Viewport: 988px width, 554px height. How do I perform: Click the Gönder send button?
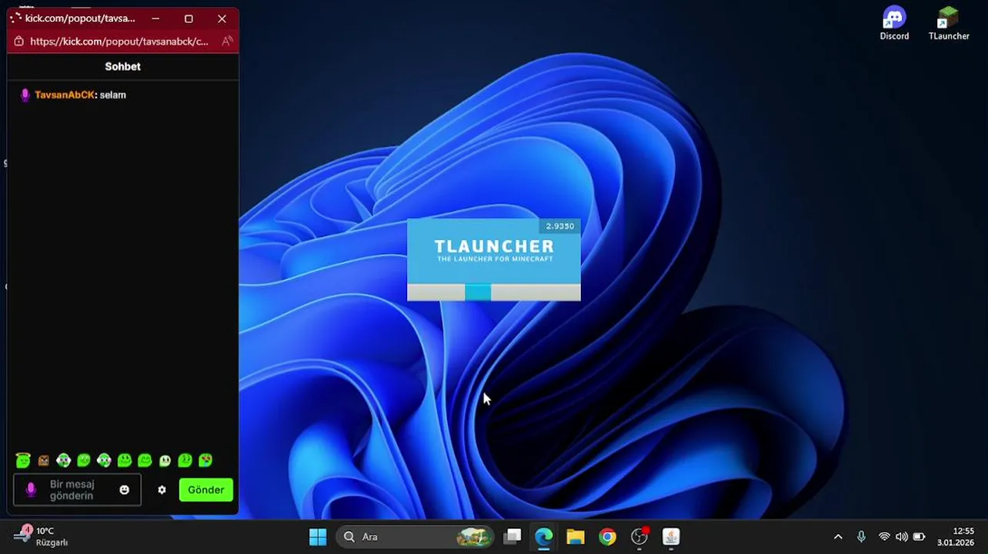point(206,490)
